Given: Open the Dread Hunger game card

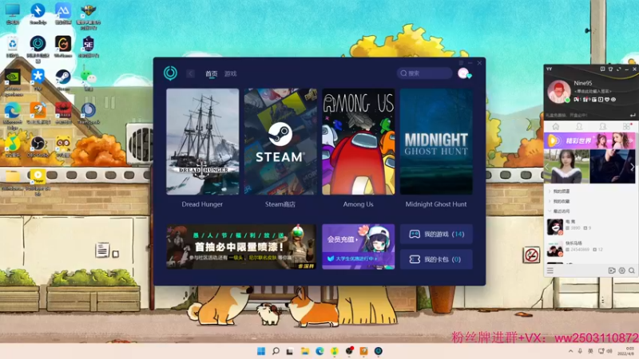Looking at the screenshot, I should pos(203,142).
